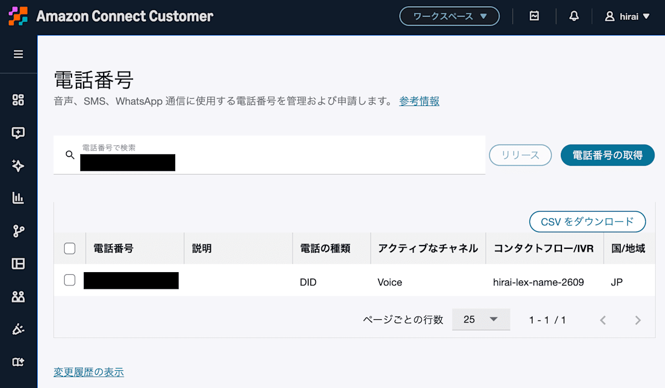Open the routing flows branch icon
The image size is (665, 388).
coord(18,231)
